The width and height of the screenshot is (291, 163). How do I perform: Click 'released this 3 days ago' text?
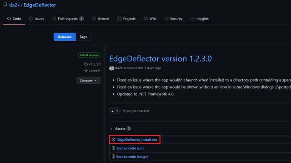coord(142,68)
